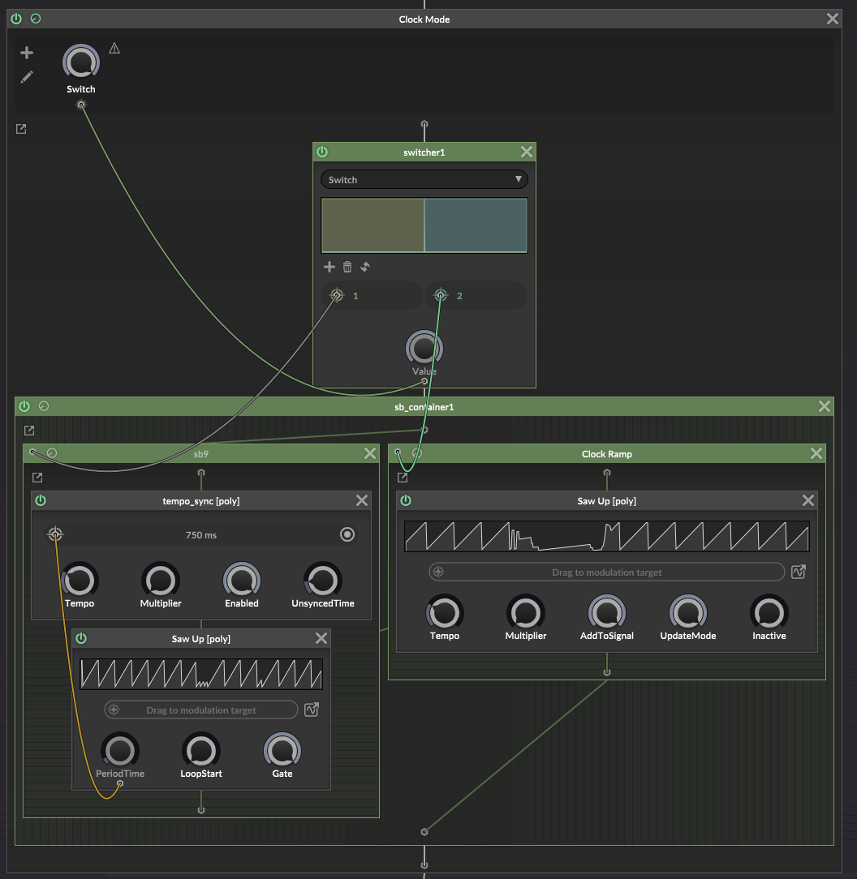Click switch target 2 crosshair

pyautogui.click(x=441, y=295)
